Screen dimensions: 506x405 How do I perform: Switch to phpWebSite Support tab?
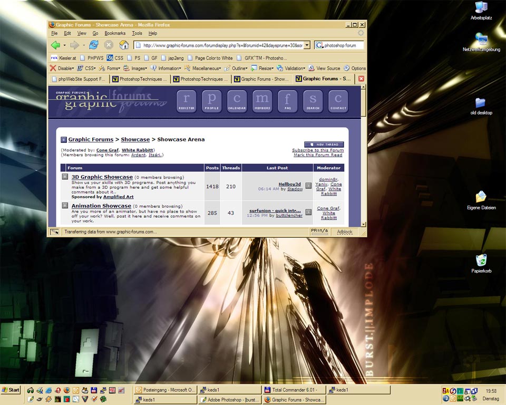pyautogui.click(x=79, y=79)
